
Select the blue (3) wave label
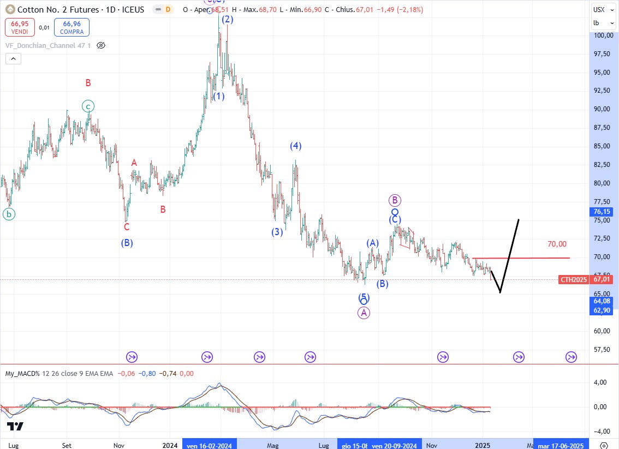(277, 232)
